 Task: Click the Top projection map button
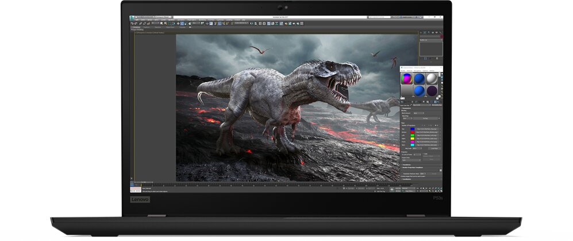pyautogui.click(x=427, y=129)
